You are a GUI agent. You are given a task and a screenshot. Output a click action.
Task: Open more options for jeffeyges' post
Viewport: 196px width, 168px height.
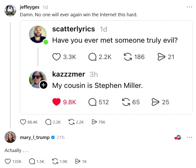tap(189, 7)
